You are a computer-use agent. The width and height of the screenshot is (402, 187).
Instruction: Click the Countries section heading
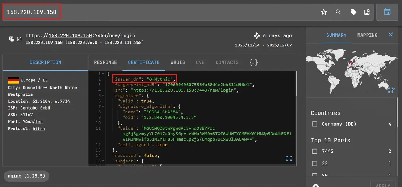tap(326, 113)
